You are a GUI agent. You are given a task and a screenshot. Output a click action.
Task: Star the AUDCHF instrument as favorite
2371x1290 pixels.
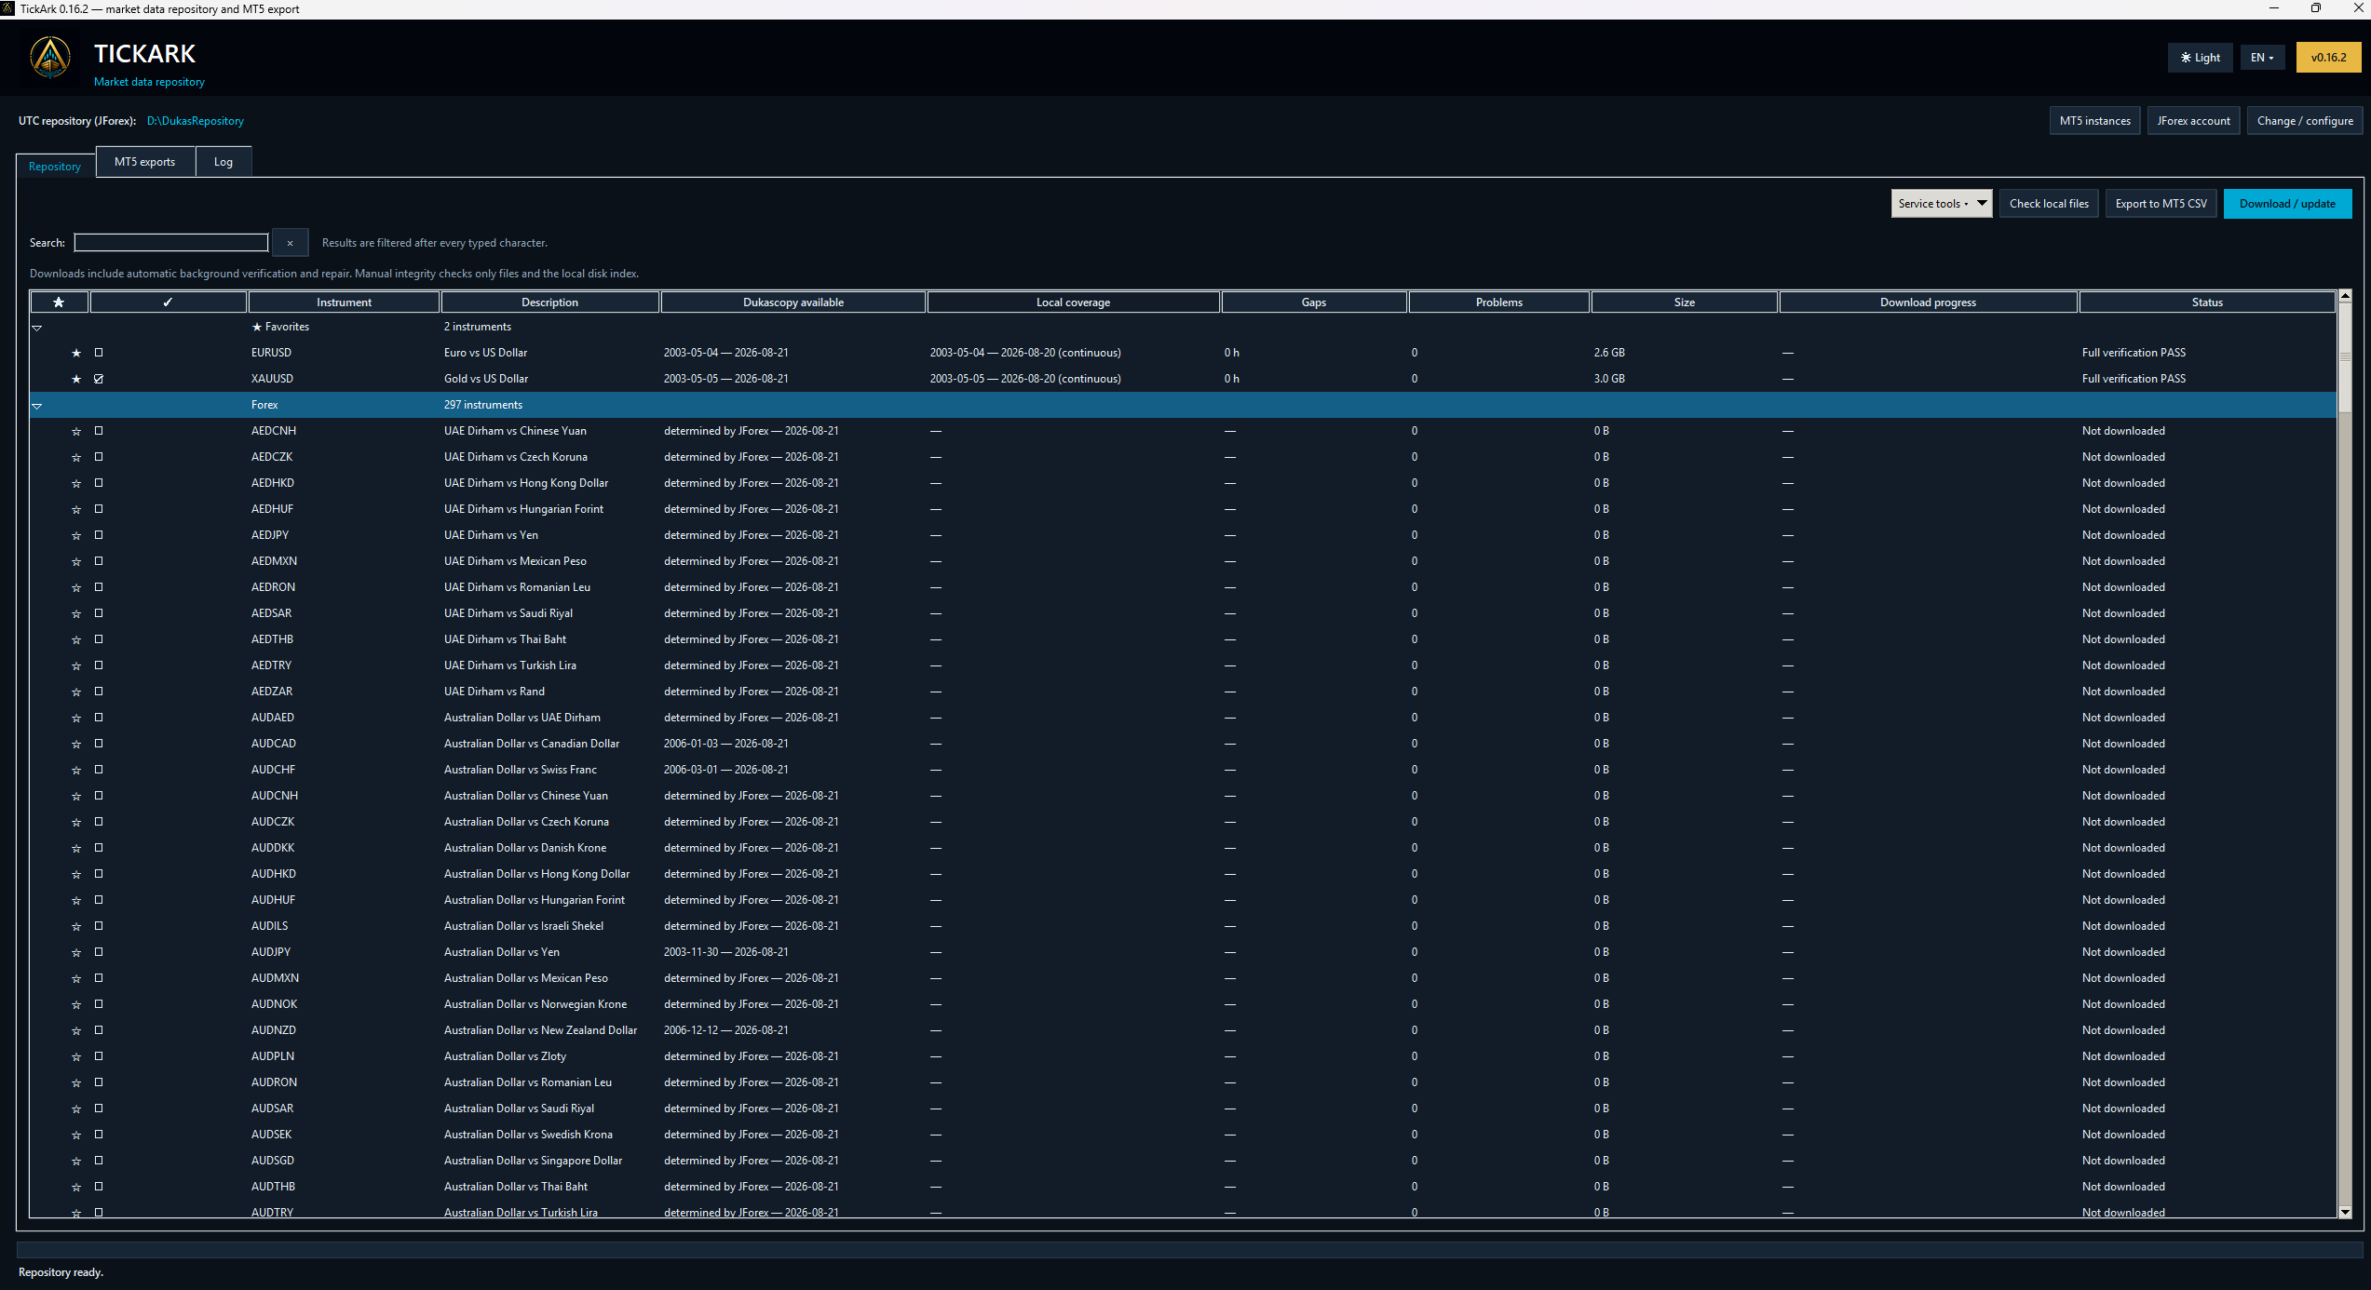(76, 770)
